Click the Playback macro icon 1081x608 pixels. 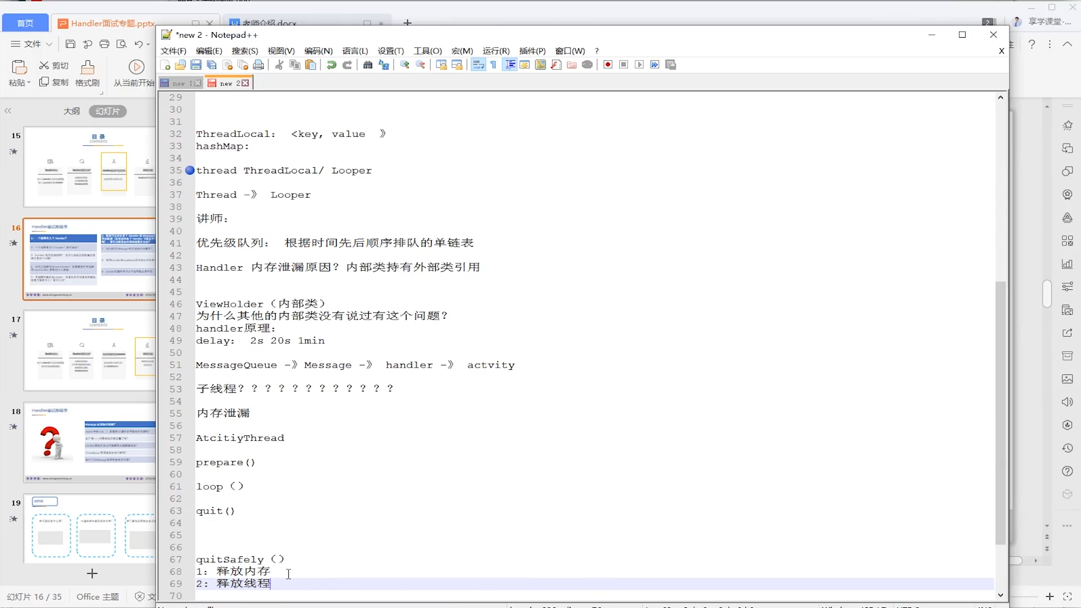tap(639, 65)
